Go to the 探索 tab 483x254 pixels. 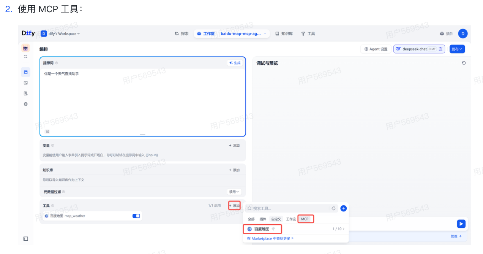[x=182, y=33]
